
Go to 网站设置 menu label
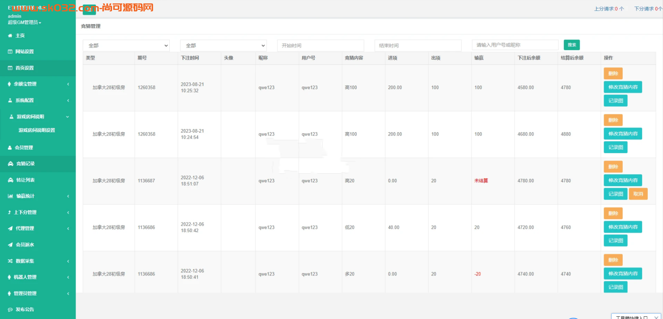(25, 52)
